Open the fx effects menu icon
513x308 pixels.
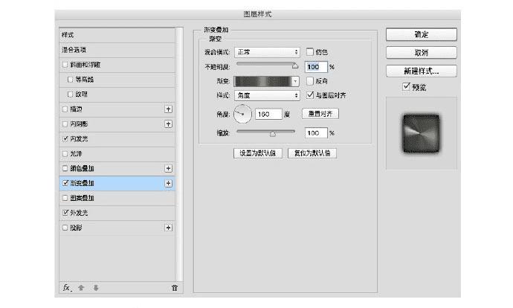click(67, 288)
